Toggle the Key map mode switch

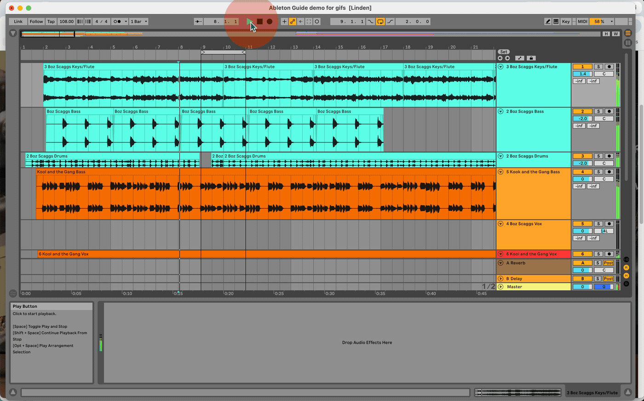(x=566, y=22)
